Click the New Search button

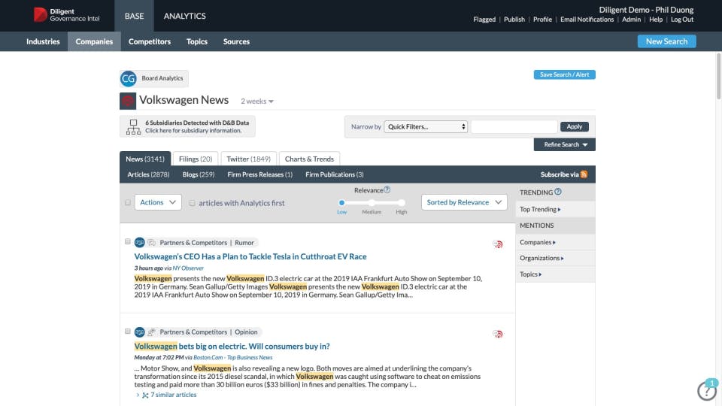(666, 41)
